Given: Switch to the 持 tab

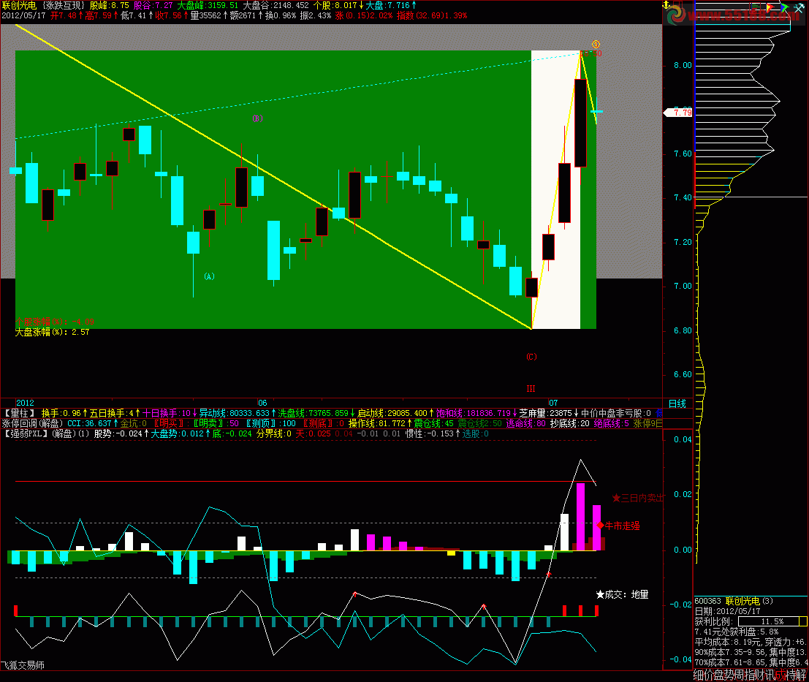Looking at the screenshot, I should (x=791, y=675).
